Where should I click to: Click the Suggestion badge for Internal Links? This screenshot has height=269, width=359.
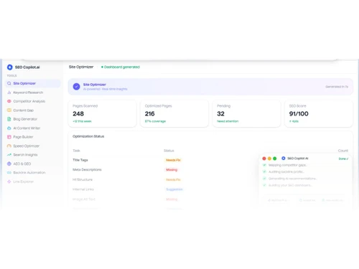[x=174, y=189]
